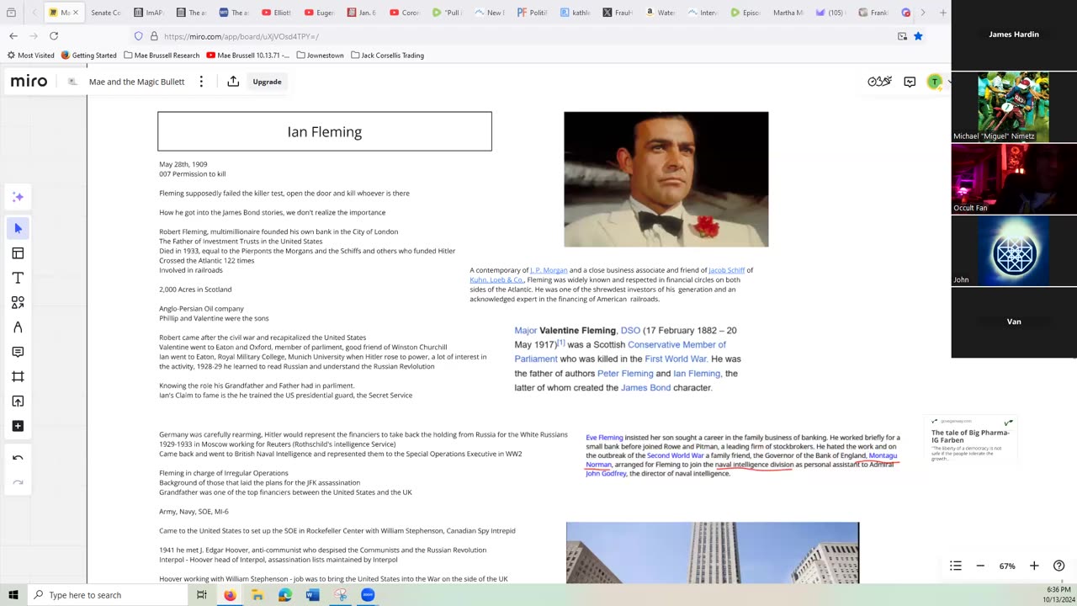Open Word from the taskbar
The width and height of the screenshot is (1077, 606).
tap(312, 595)
